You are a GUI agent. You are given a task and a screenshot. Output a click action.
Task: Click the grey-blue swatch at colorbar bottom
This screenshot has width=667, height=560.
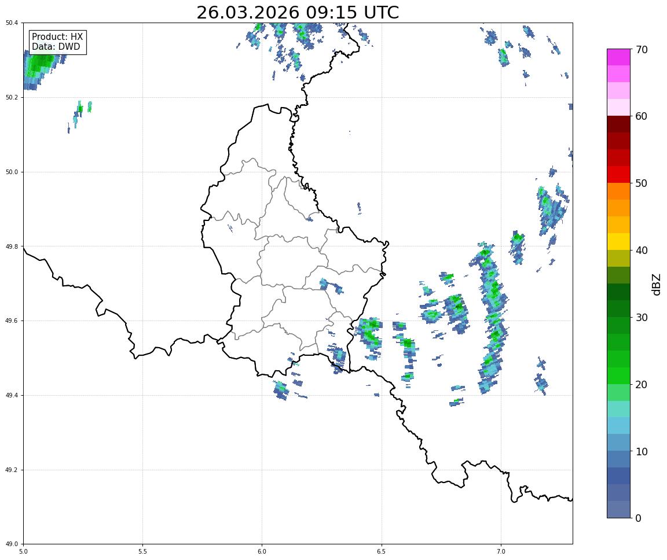click(x=618, y=510)
